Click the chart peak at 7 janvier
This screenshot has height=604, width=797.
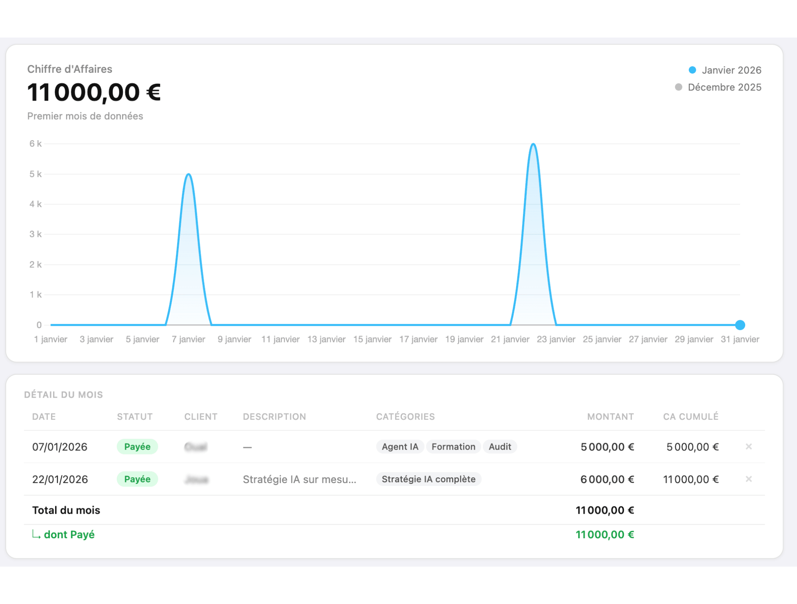tap(188, 175)
